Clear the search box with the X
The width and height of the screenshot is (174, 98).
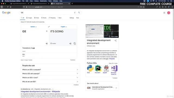coord(74,13)
